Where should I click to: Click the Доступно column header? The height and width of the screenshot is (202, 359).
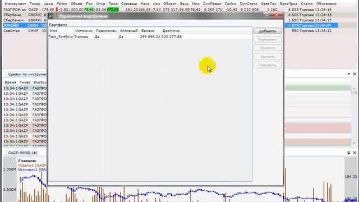[171, 31]
